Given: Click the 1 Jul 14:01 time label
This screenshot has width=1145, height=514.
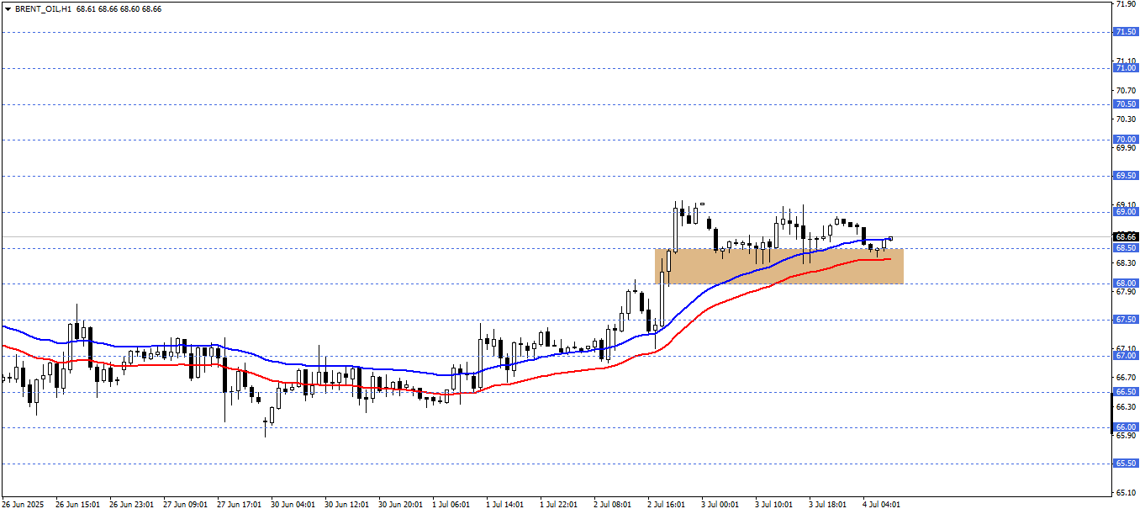Looking at the screenshot, I should (x=506, y=505).
